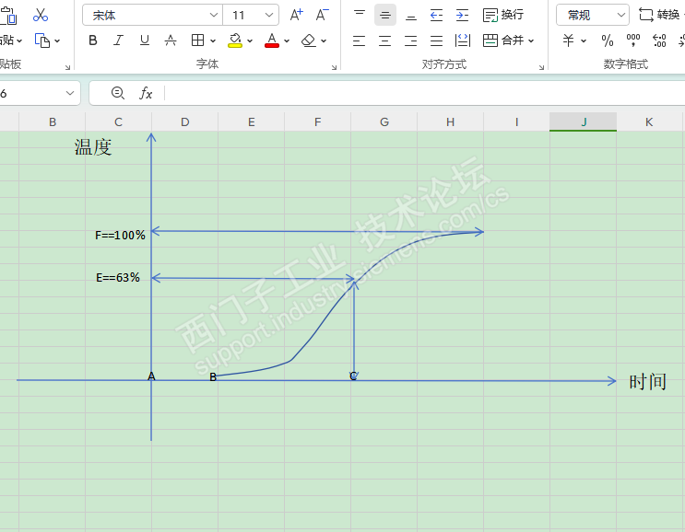This screenshot has height=532, width=685.
Task: Open the font color dropdown arrow
Action: click(x=287, y=41)
